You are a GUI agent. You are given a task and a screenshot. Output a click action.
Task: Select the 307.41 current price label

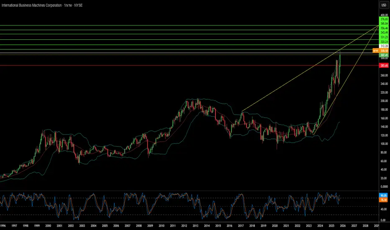point(384,55)
